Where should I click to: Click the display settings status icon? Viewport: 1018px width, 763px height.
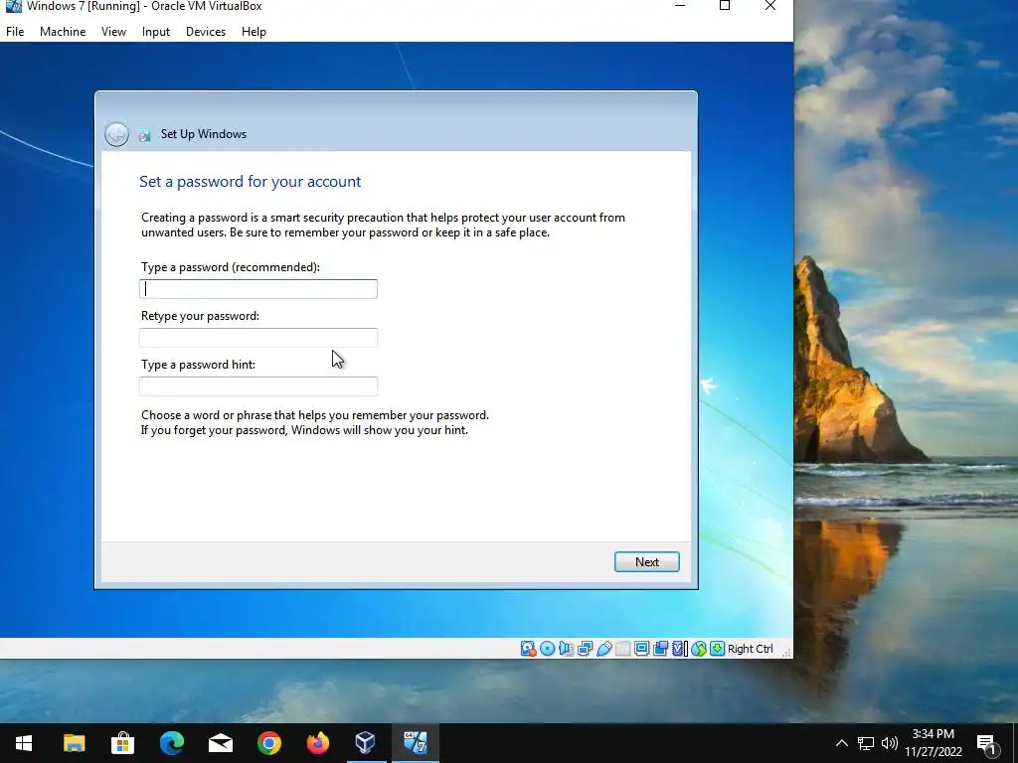click(x=641, y=648)
